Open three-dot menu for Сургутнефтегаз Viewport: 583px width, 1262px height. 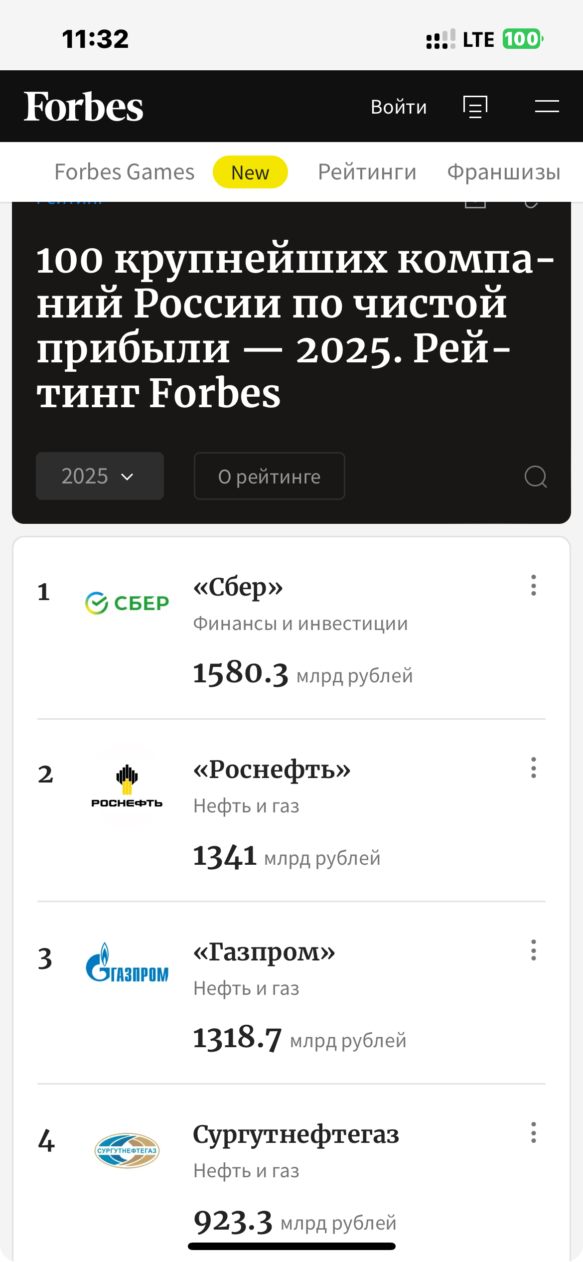coord(534,1132)
